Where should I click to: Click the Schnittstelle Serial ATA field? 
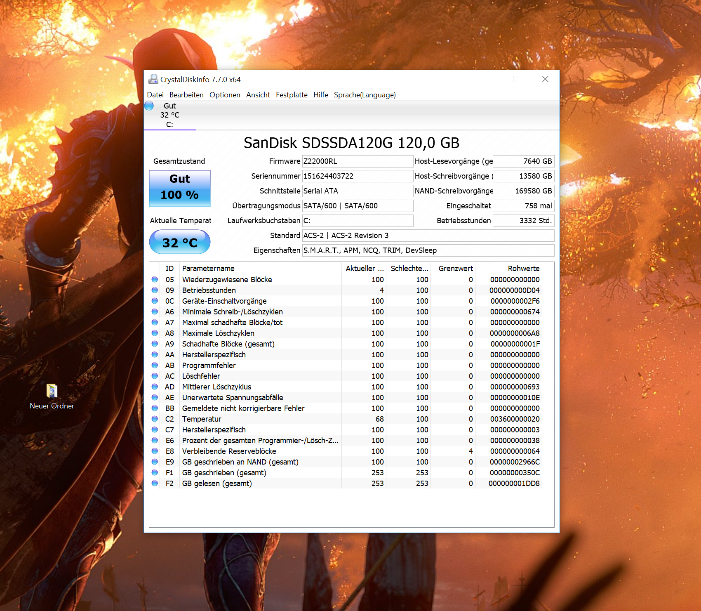[x=358, y=191]
